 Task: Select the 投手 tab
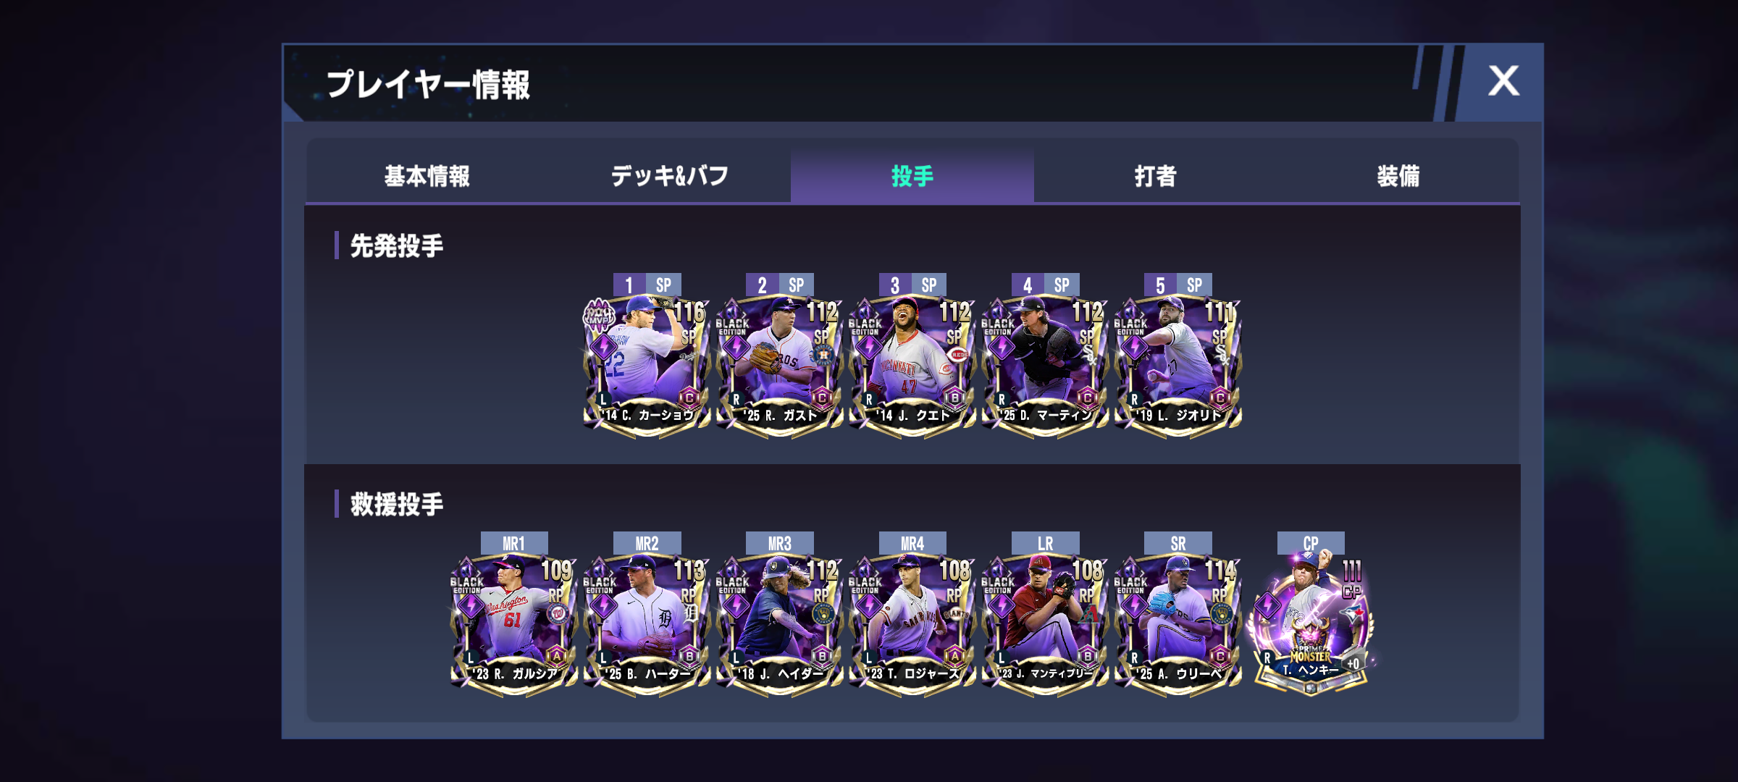(x=912, y=176)
